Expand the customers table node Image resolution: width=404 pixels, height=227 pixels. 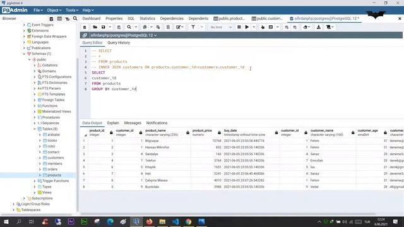pyautogui.click(x=40, y=158)
